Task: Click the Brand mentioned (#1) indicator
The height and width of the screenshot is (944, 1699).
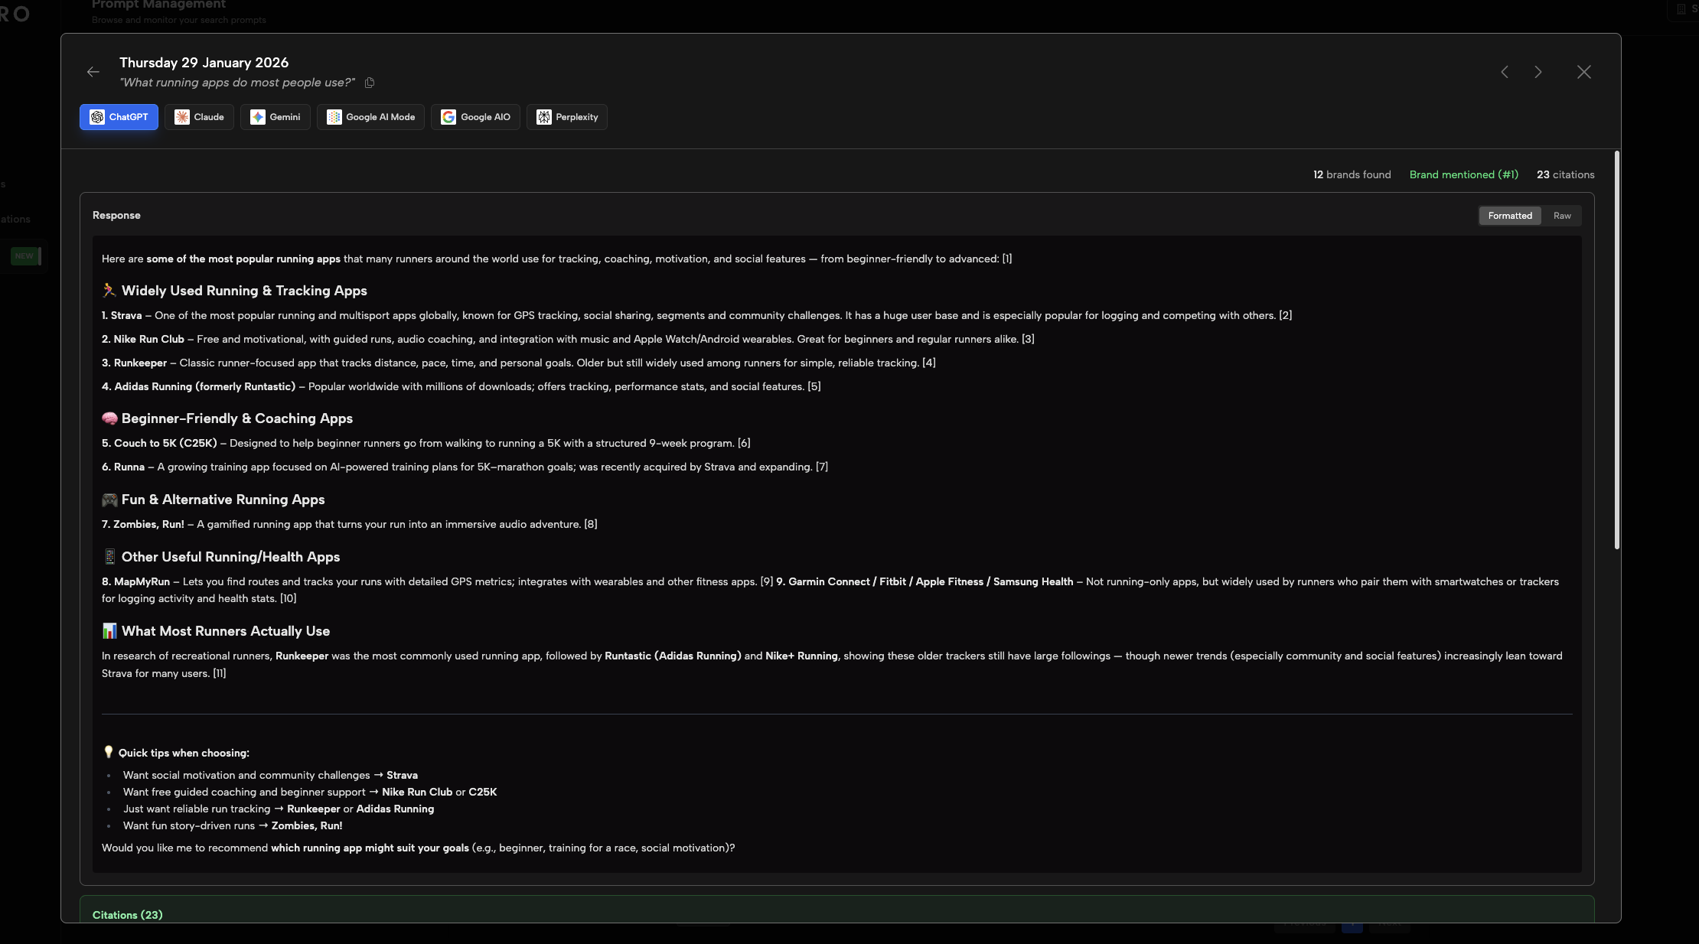Action: point(1463,174)
